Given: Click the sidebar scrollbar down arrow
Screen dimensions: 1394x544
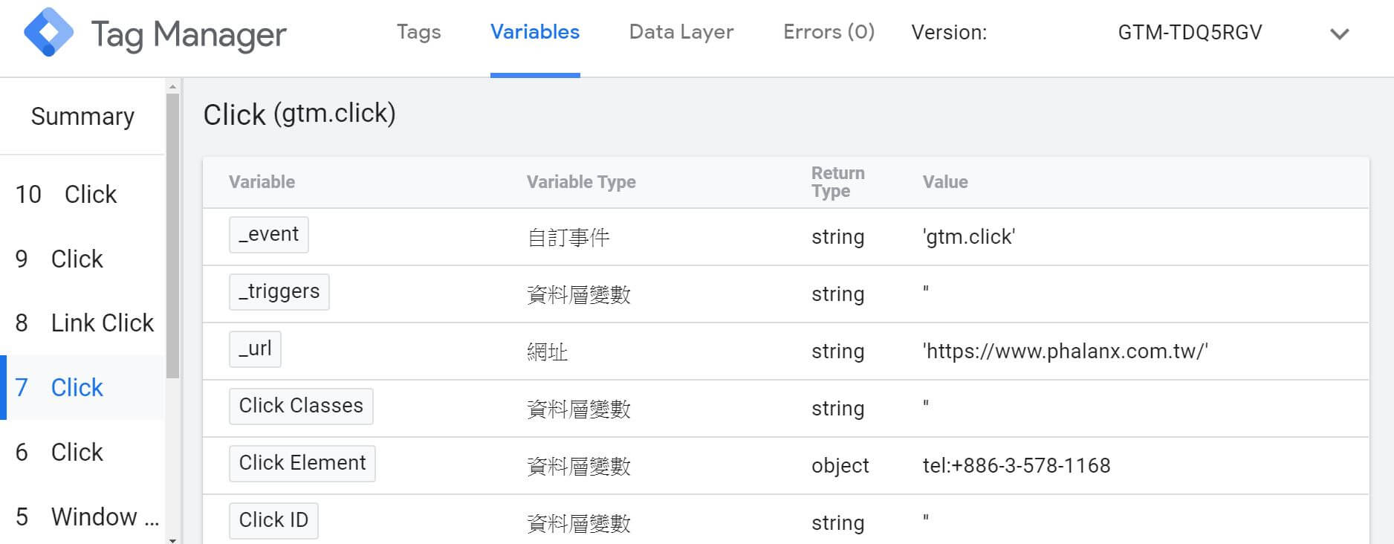Looking at the screenshot, I should point(173,540).
